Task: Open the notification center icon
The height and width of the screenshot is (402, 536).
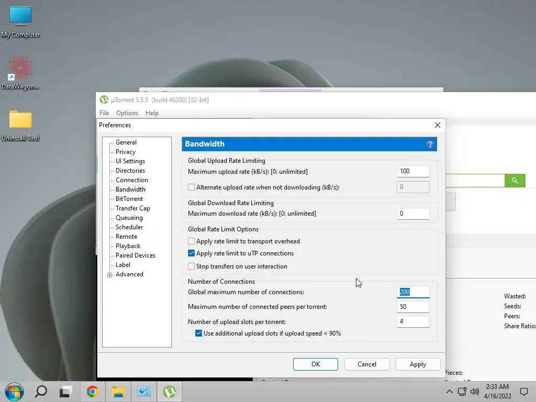Action: 523,392
